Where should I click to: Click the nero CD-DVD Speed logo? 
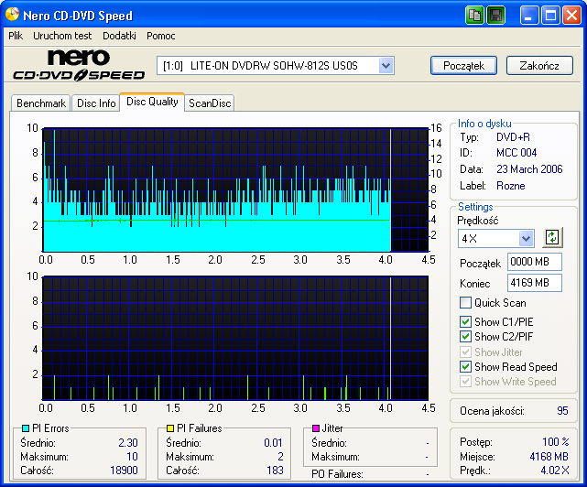pos(79,65)
